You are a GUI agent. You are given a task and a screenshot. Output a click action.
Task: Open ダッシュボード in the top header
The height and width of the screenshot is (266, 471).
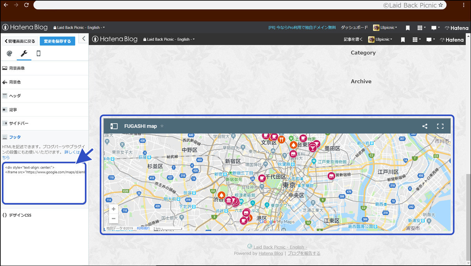[354, 28]
